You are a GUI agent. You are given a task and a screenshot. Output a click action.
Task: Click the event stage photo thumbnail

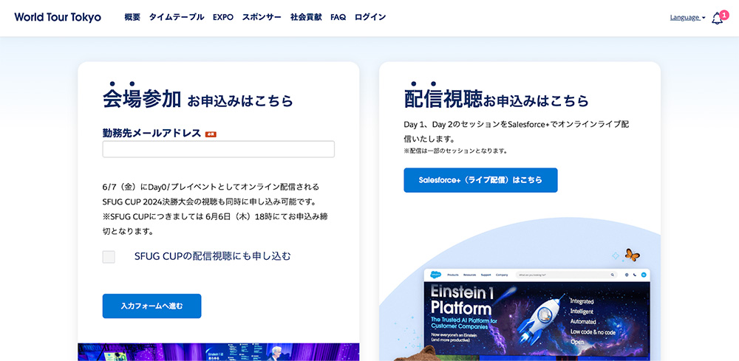[218, 352]
